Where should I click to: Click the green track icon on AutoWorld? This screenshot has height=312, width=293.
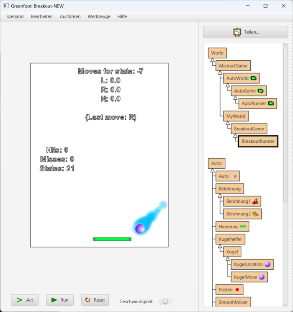253,78
